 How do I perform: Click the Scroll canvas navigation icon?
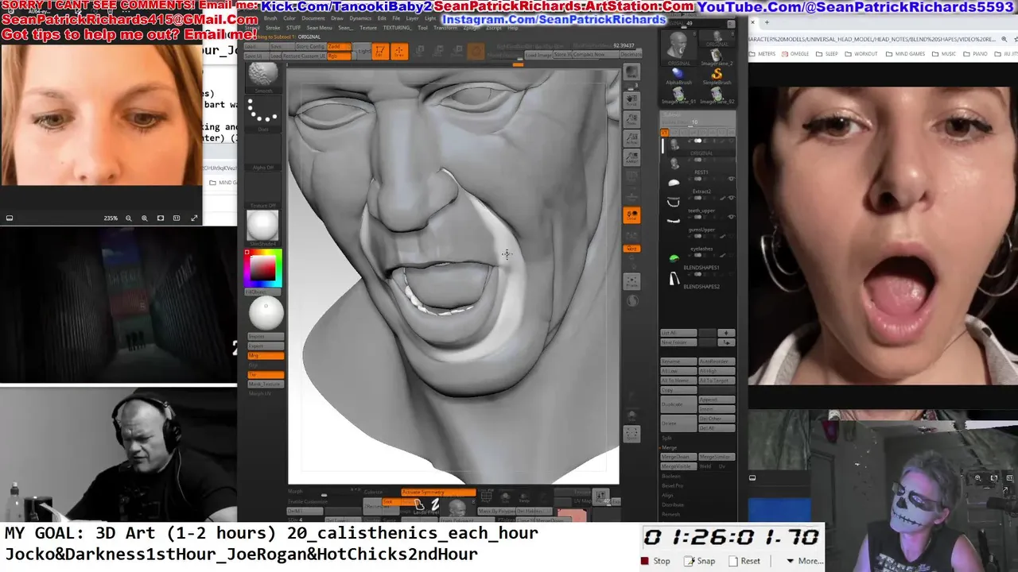tap(631, 100)
